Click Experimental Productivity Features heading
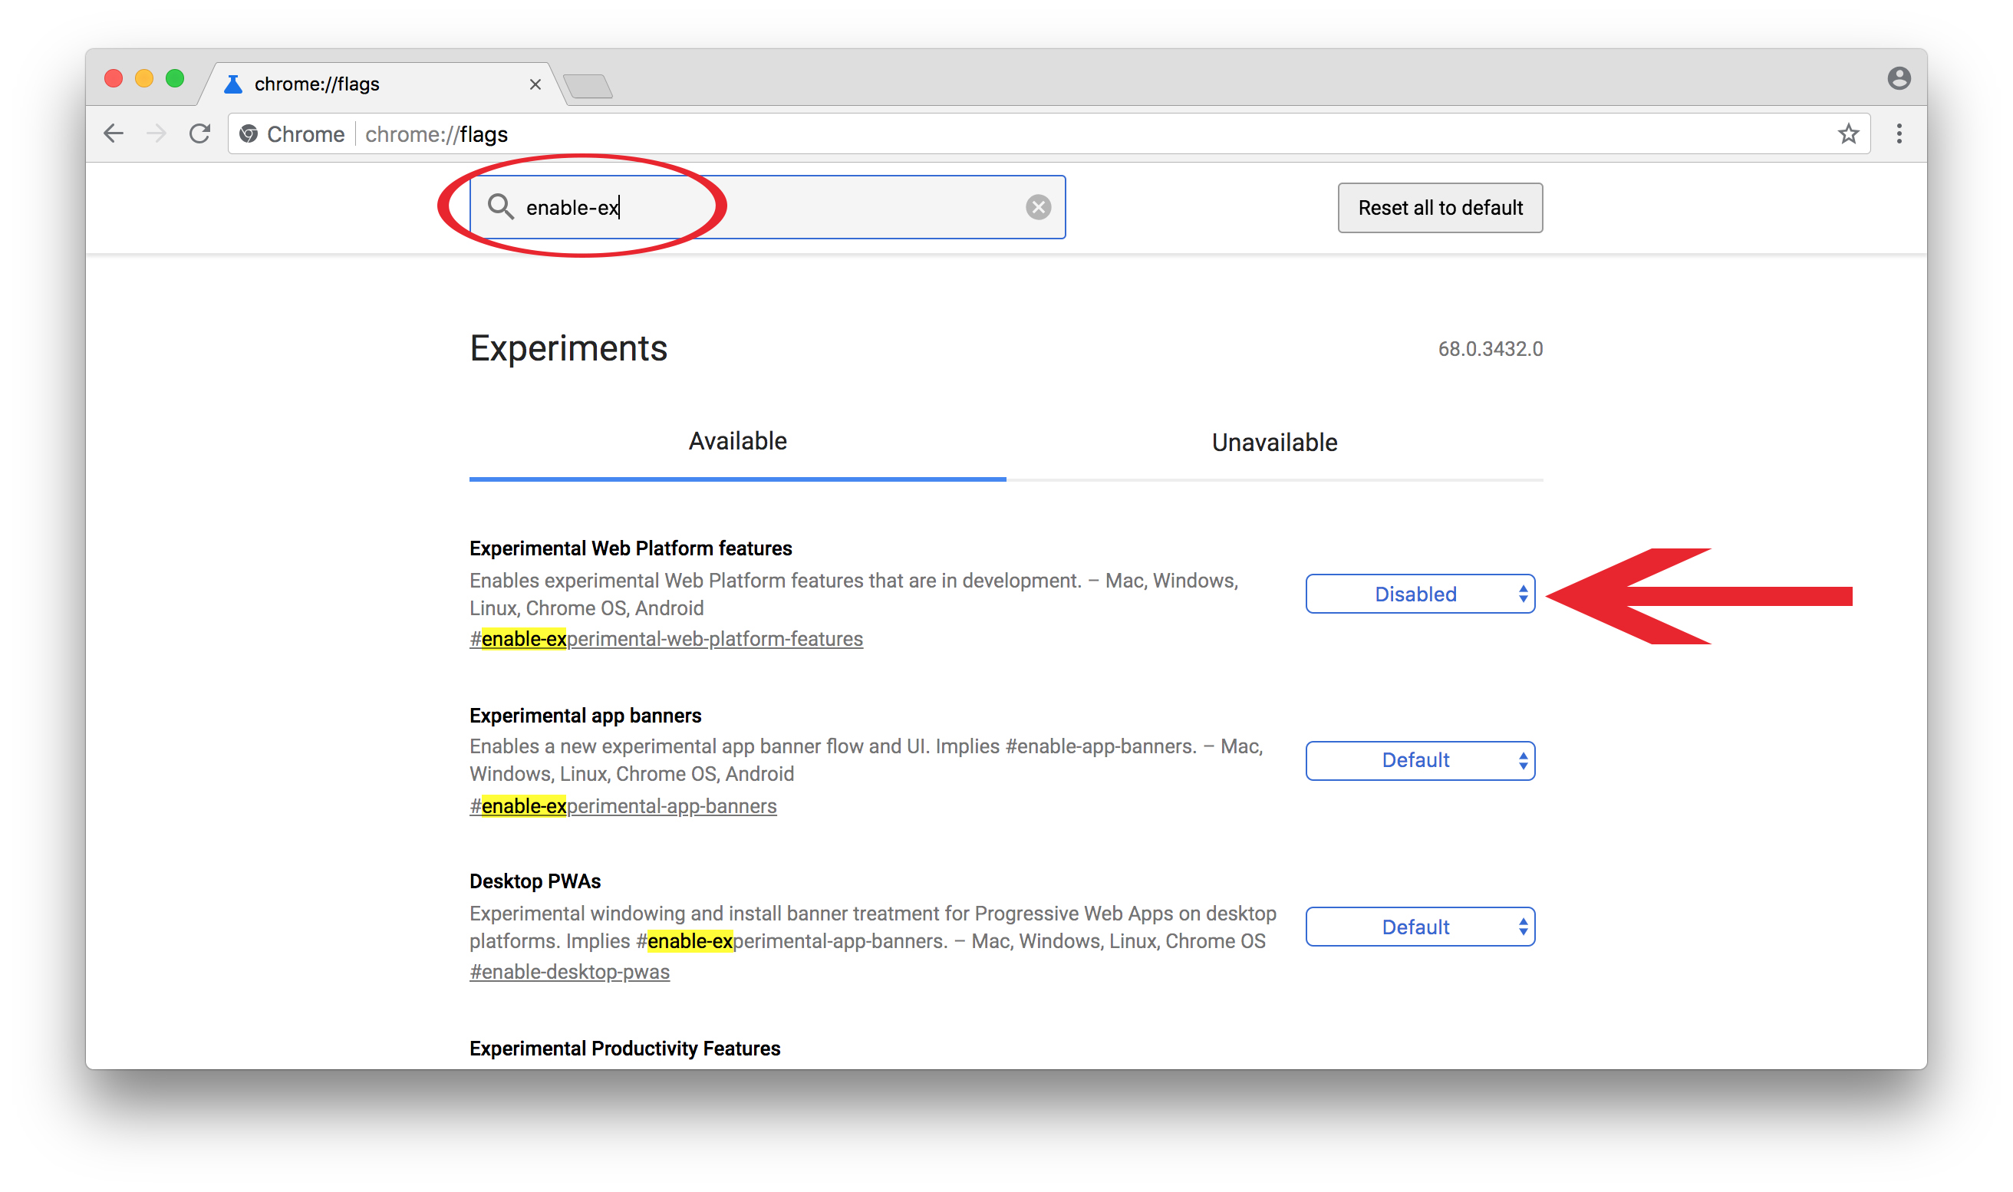Viewport: 2013px width, 1192px height. 625,1049
